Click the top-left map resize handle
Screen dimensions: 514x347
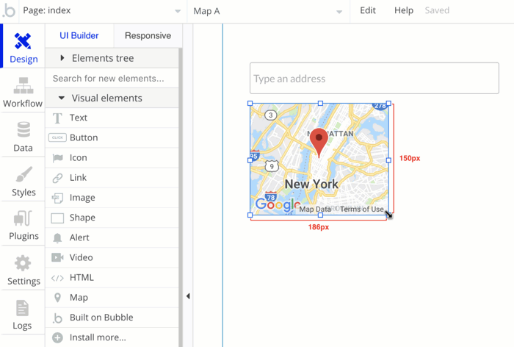[250, 104]
